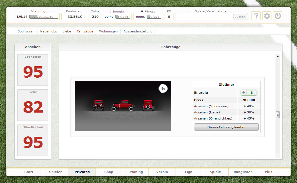Screen dimensions: 297x183
Task: Click the Öffentlichkeit reputation box showing 95
Action: click(x=33, y=140)
